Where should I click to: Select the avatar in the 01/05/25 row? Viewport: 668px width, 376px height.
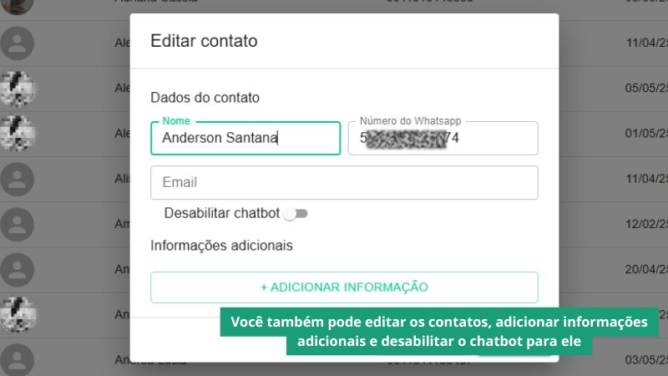point(18,134)
